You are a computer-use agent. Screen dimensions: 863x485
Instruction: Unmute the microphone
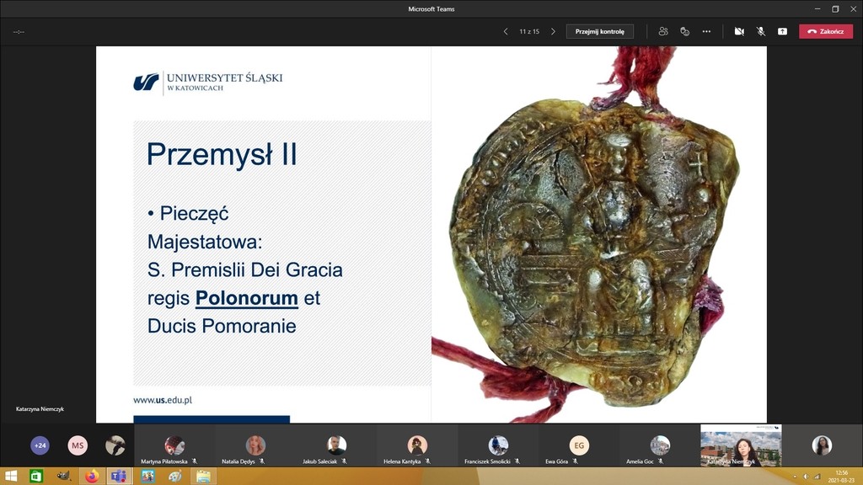click(761, 31)
